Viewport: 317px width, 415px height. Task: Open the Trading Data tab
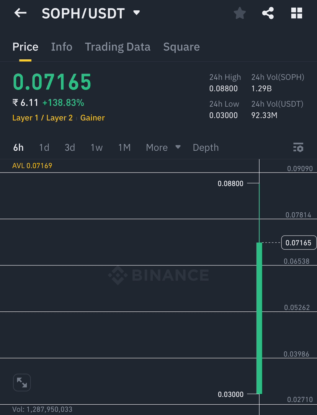(x=118, y=47)
